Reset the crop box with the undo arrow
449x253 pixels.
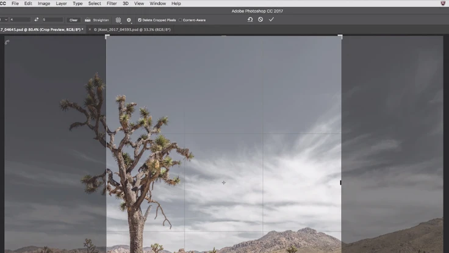pos(250,20)
